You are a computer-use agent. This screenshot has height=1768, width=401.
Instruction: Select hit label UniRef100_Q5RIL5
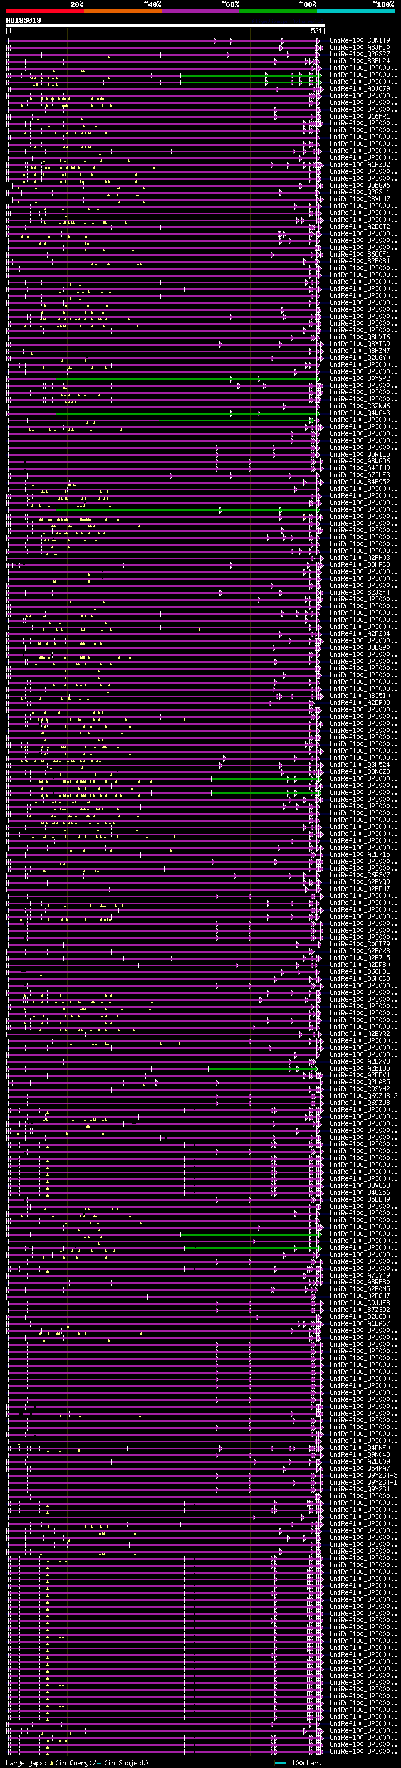click(360, 455)
